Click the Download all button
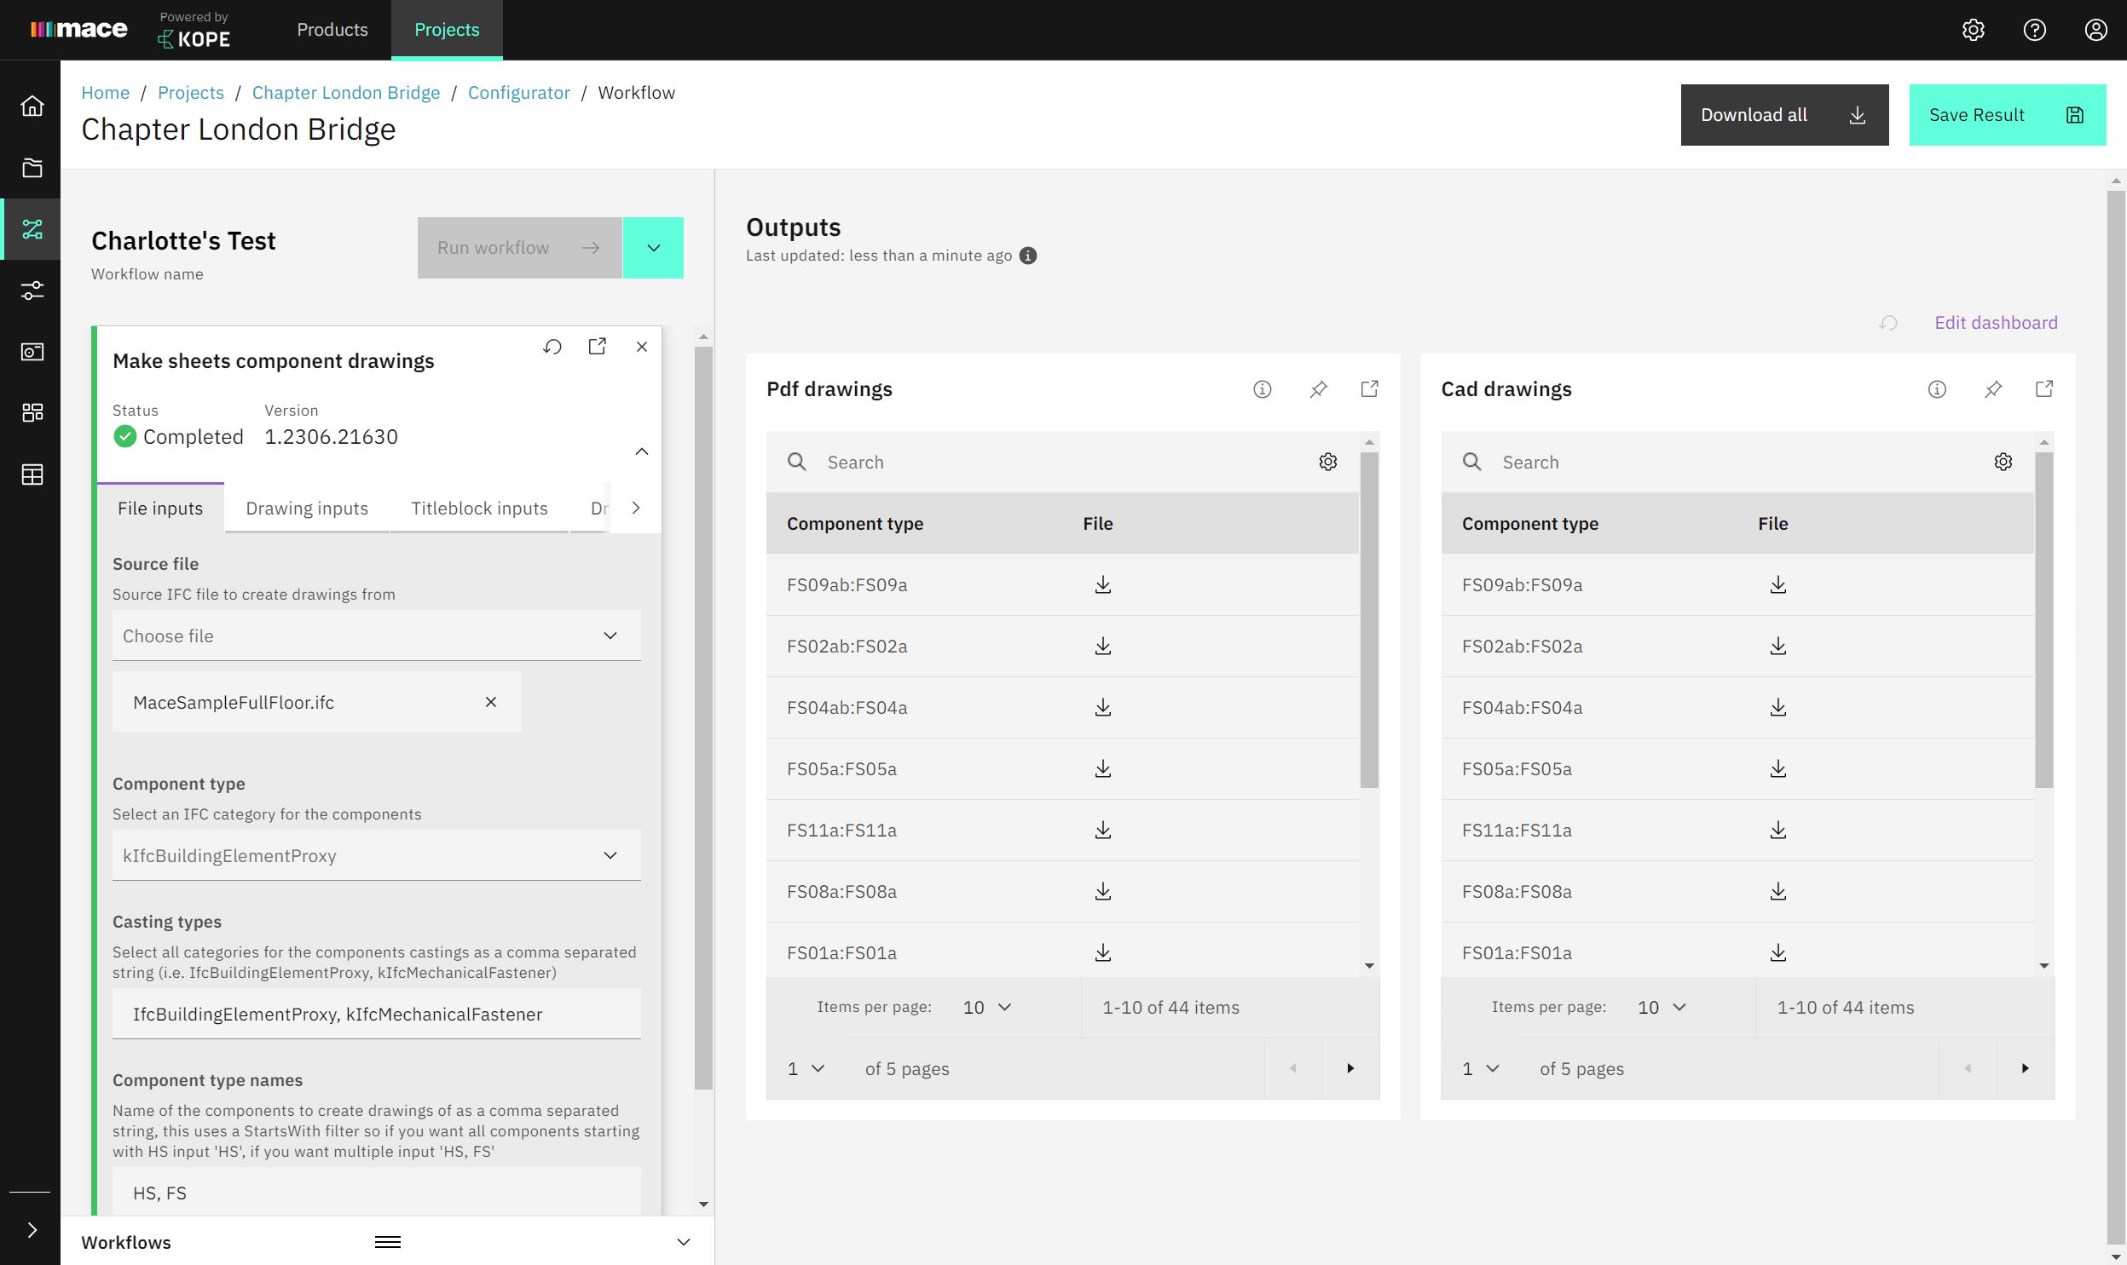The width and height of the screenshot is (2127, 1265). click(x=1783, y=114)
